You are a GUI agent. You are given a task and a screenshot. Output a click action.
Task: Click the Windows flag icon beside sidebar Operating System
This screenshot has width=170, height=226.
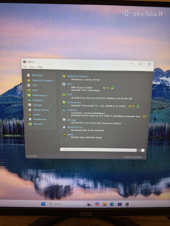pyautogui.click(x=29, y=80)
